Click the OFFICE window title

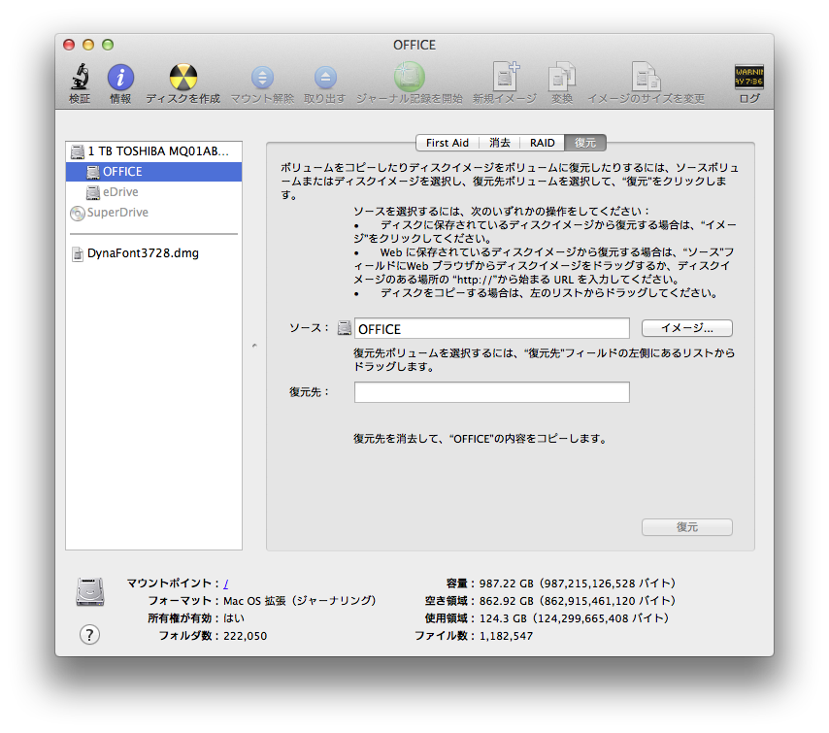(414, 45)
